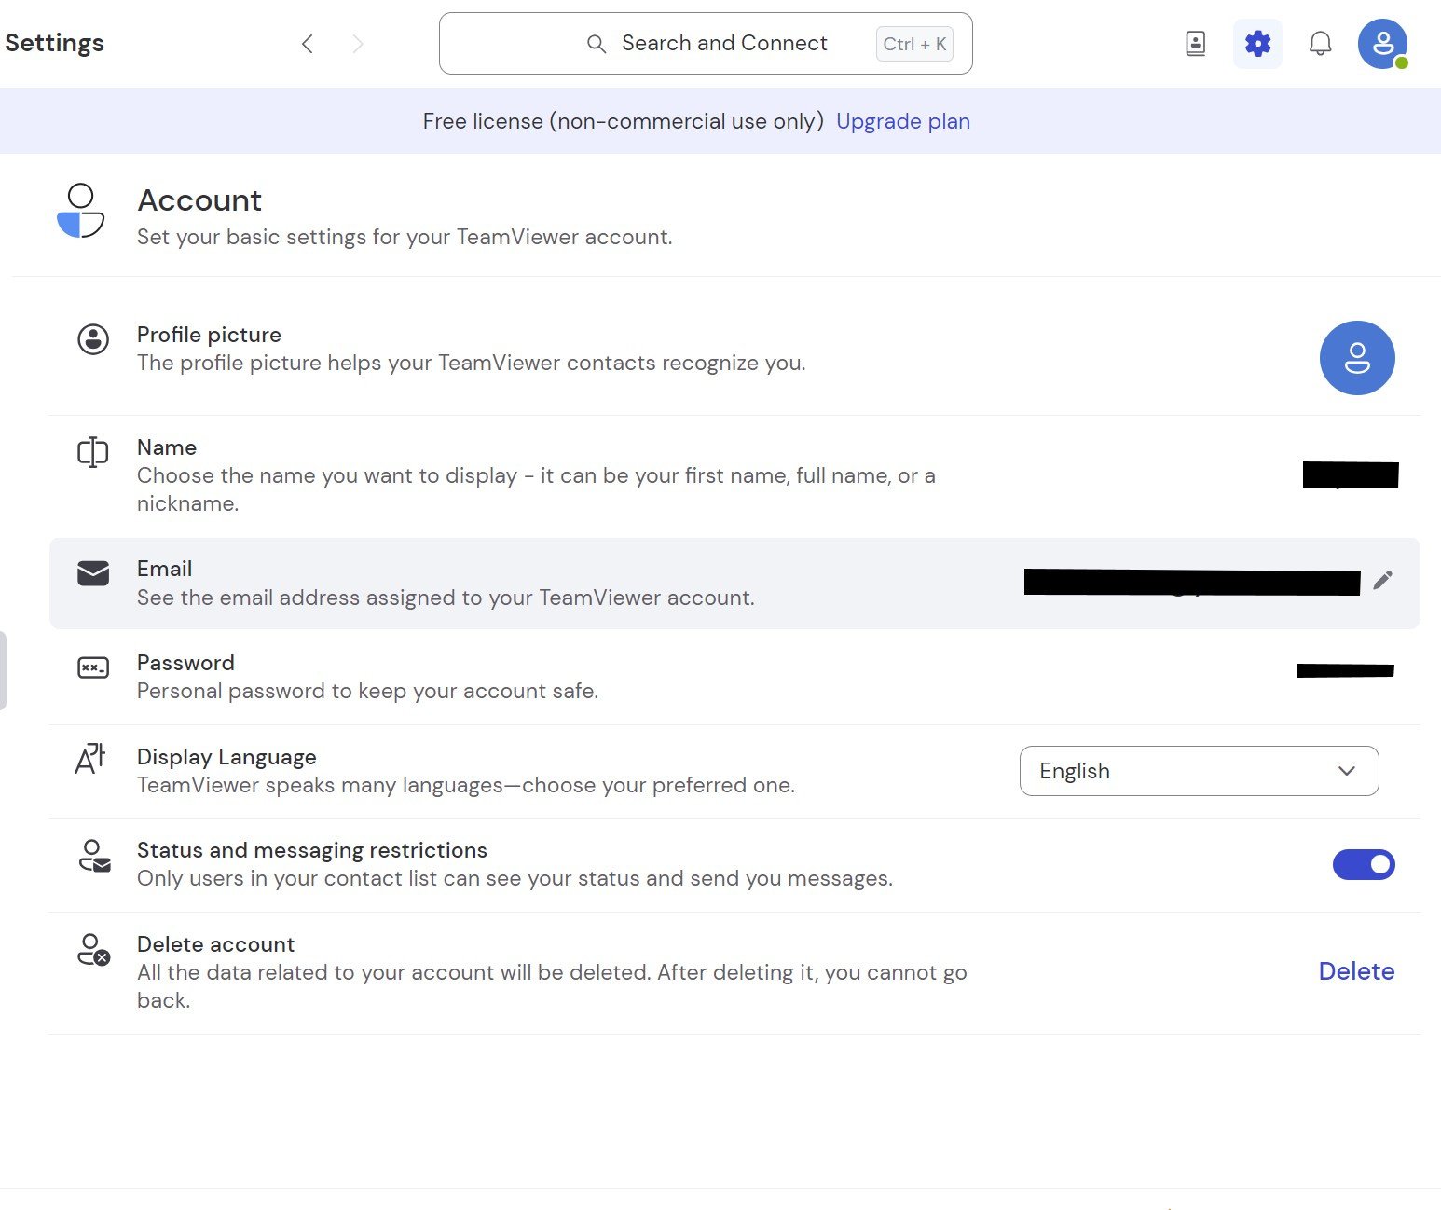This screenshot has height=1210, width=1441.
Task: Click the Profile picture label
Action: point(209,335)
